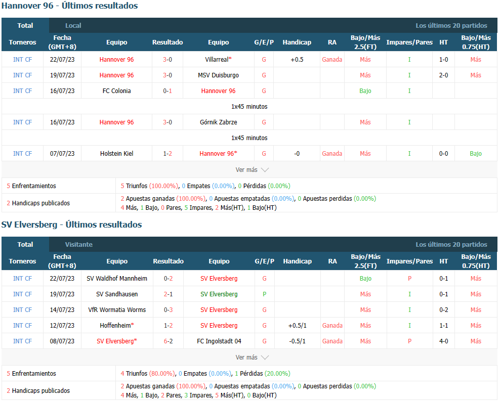Click the SV Sandhausen team name
The image size is (500, 402).
pos(117,294)
